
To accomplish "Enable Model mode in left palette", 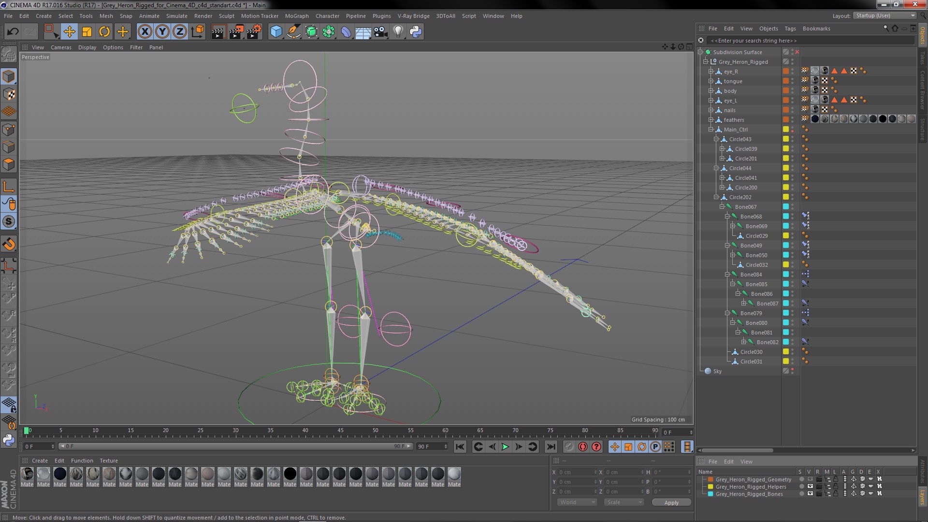I will point(9,76).
